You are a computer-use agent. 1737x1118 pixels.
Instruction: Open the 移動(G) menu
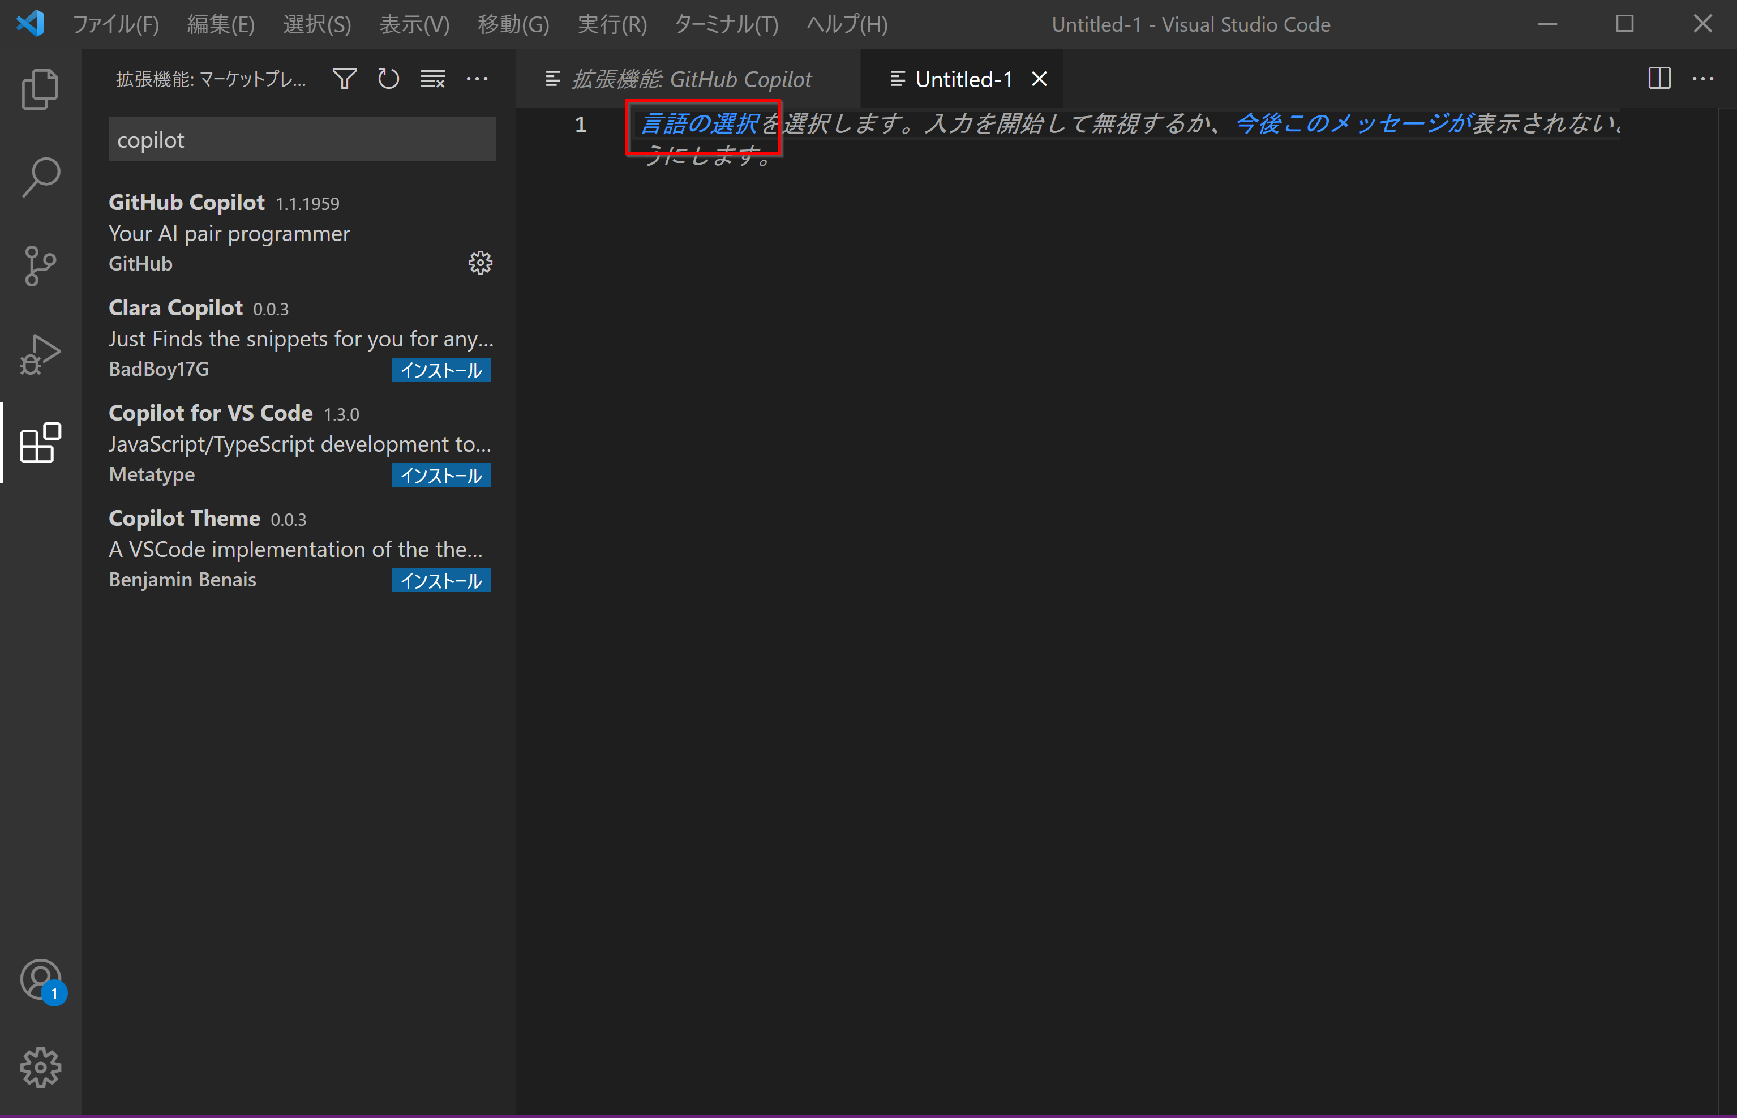point(513,25)
